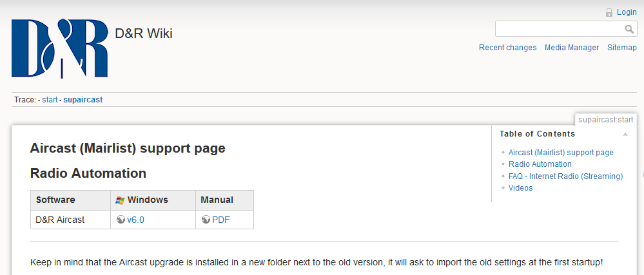Jump to FAQ - Internet Radio (Streaming)
This screenshot has width=644, height=275.
(565, 176)
